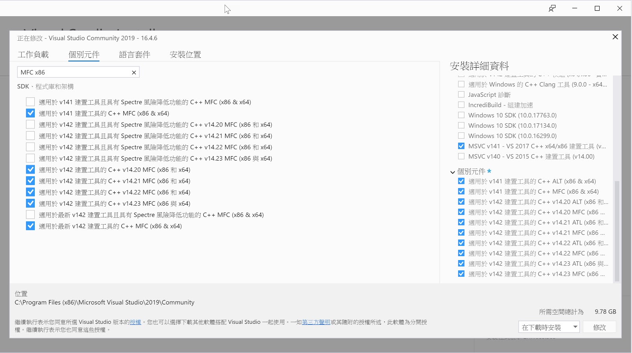Click the SDK、程式庫和架構 section header
The image size is (632, 353).
[x=45, y=87]
